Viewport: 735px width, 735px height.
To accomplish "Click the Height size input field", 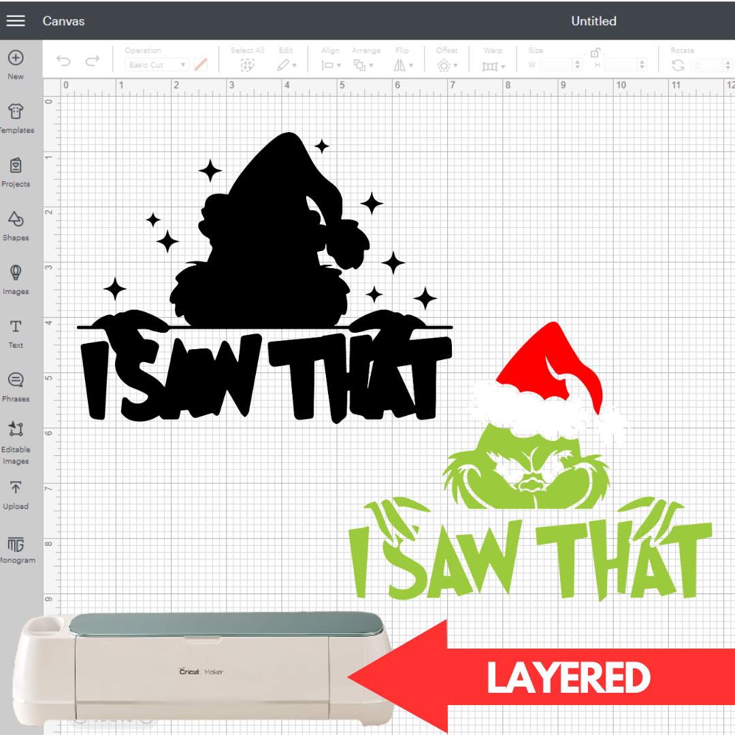I will tap(621, 65).
